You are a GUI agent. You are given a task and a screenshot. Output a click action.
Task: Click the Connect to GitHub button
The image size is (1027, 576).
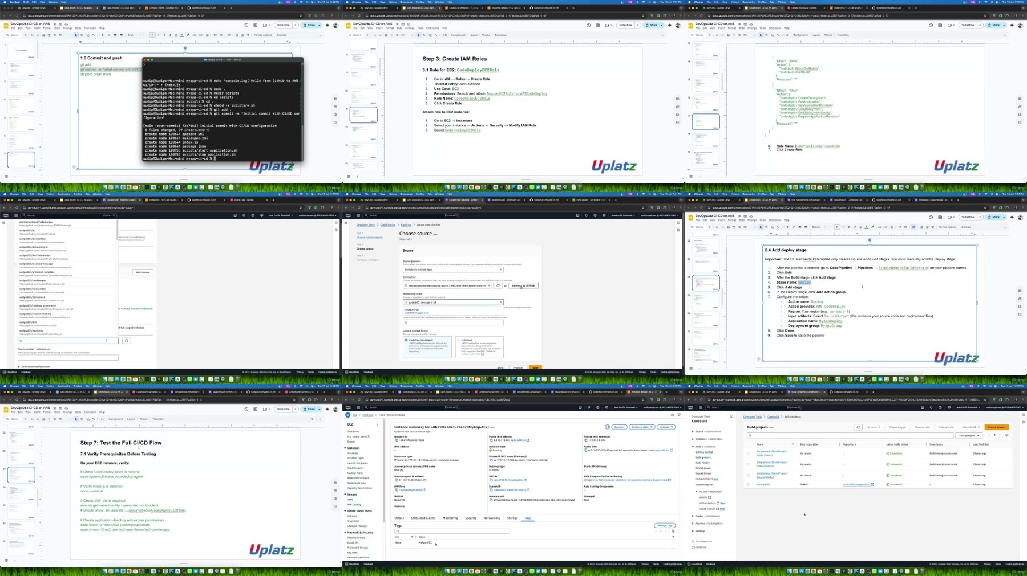pos(523,285)
